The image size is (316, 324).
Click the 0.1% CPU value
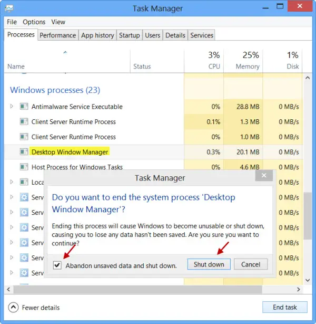click(213, 122)
